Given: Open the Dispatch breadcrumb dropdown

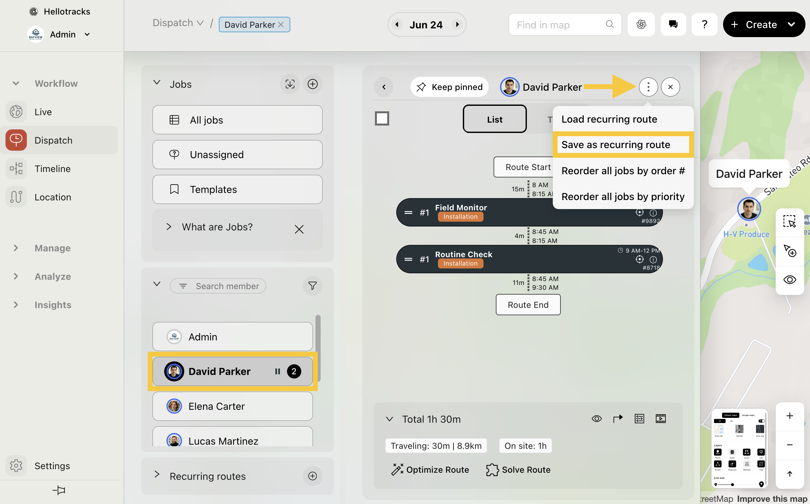Looking at the screenshot, I should 200,23.
